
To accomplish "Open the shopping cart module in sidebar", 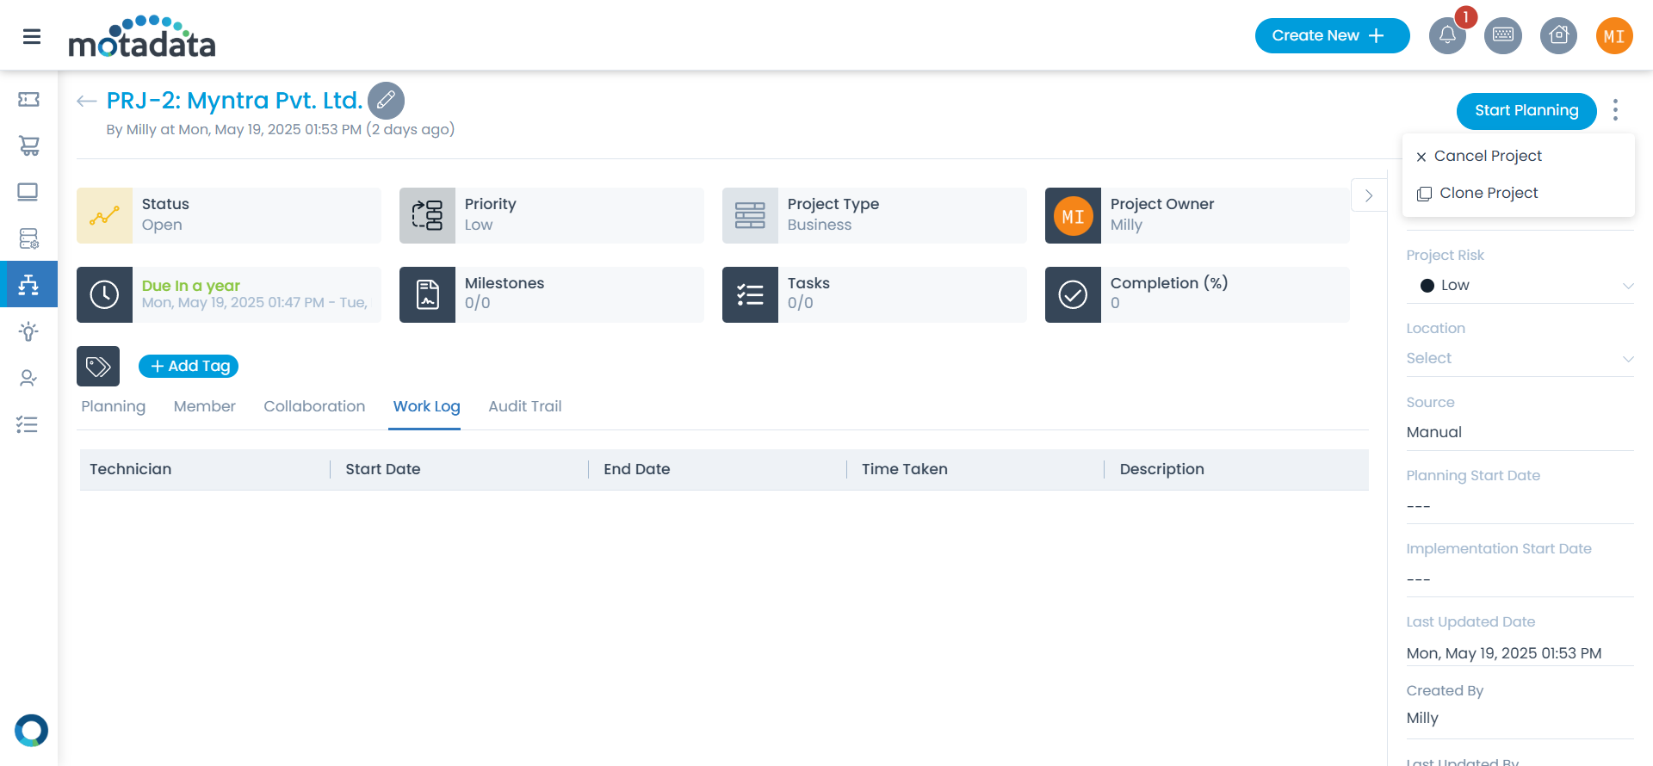I will 28,145.
